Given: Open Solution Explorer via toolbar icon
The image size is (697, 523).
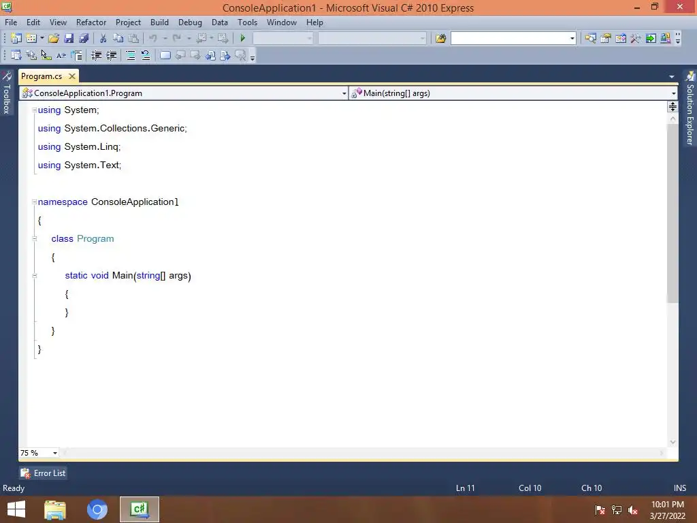Looking at the screenshot, I should pos(590,38).
